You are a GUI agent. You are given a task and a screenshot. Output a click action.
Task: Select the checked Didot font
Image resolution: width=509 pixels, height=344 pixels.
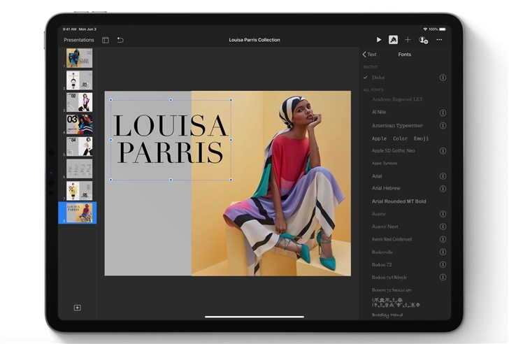point(378,78)
